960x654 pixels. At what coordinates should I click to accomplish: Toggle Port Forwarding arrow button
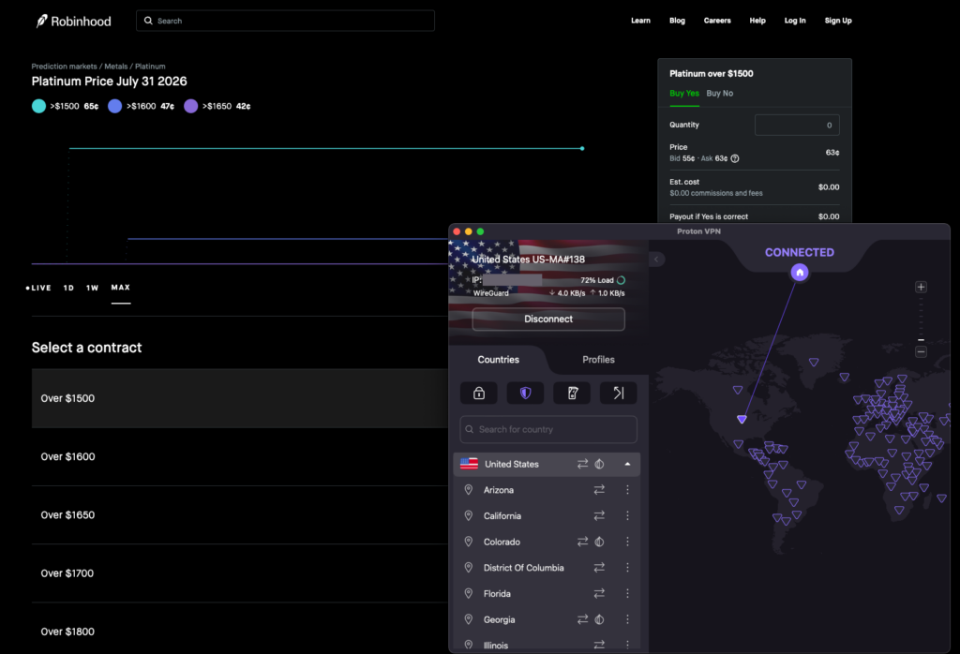pyautogui.click(x=619, y=393)
